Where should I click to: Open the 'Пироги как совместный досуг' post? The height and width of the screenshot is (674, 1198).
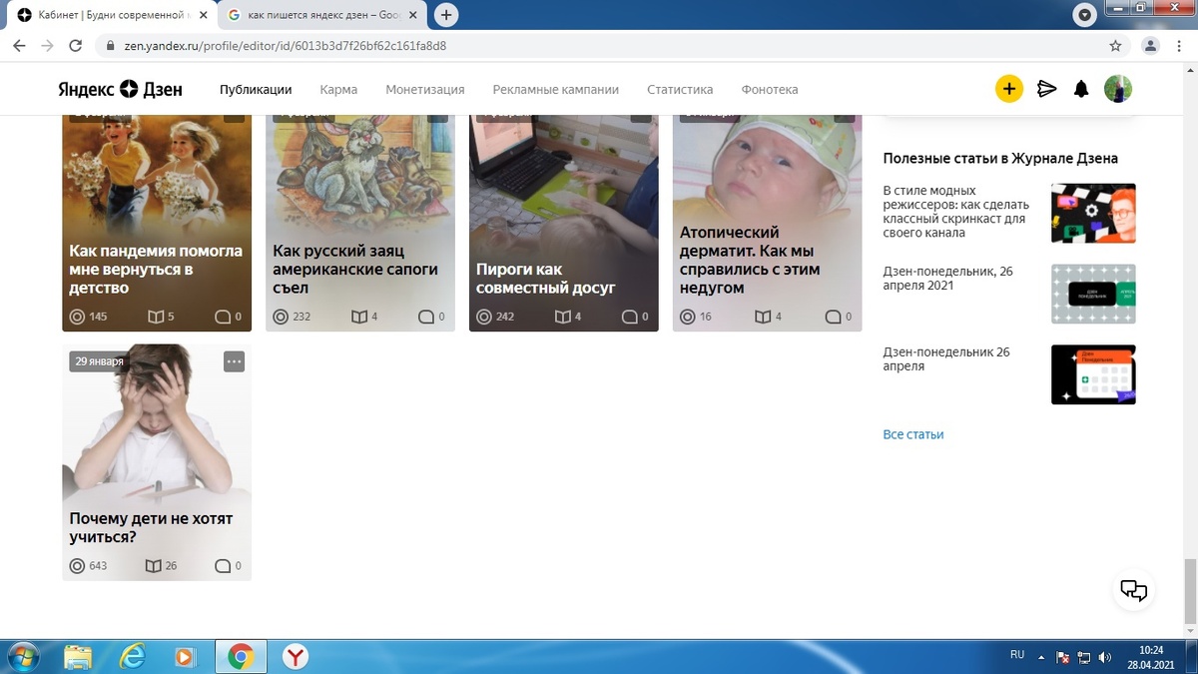(546, 279)
